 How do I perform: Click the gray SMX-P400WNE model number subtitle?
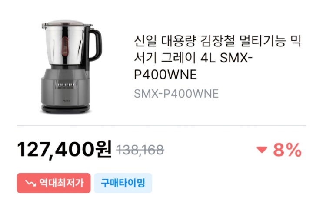point(176,94)
